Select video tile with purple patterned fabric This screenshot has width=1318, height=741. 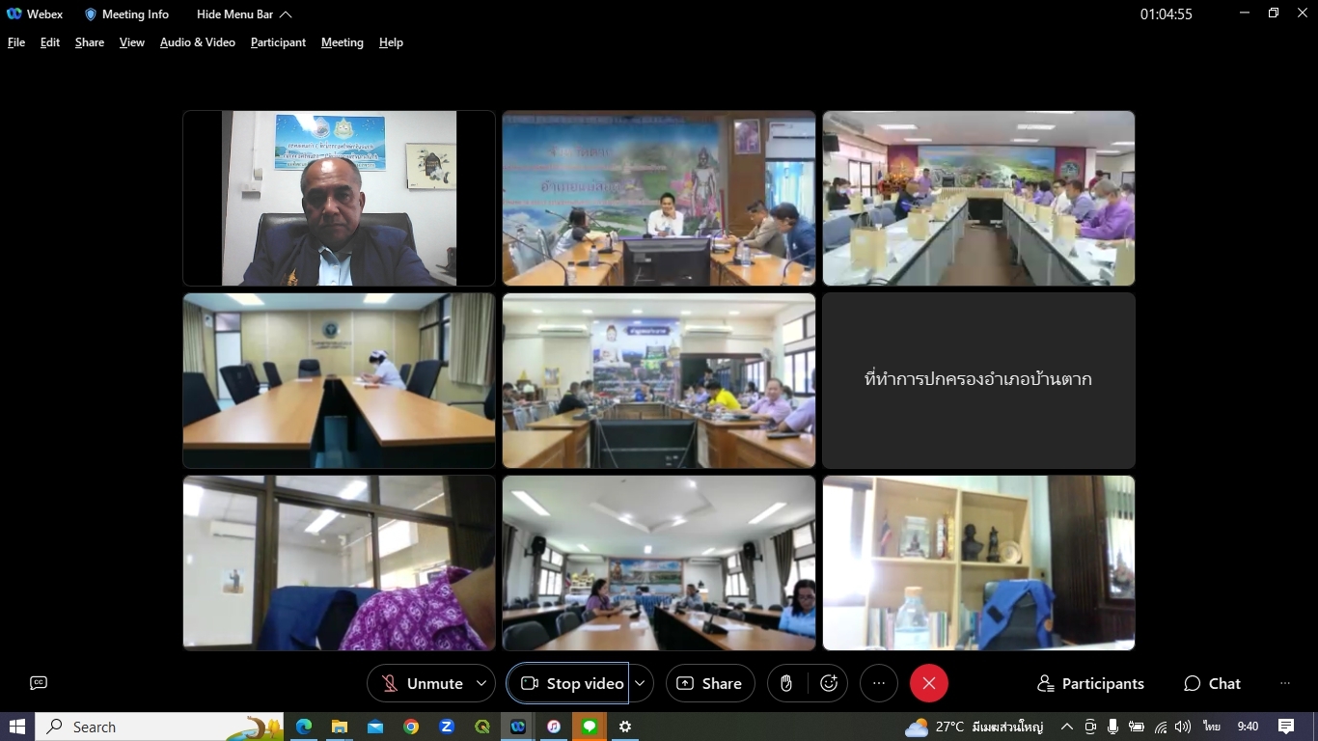coord(339,563)
